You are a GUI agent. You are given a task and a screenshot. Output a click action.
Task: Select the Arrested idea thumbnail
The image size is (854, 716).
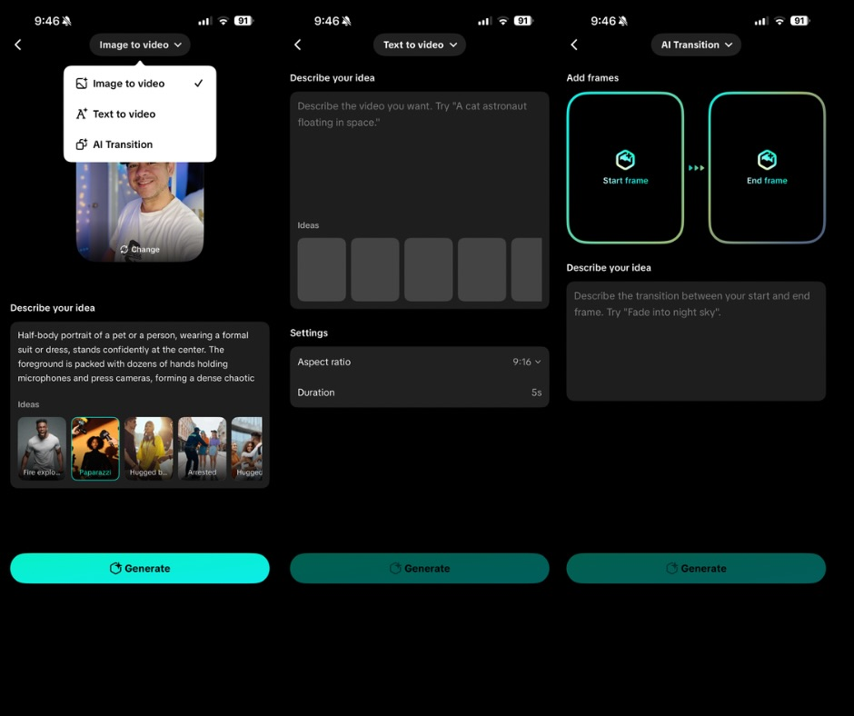click(x=202, y=448)
